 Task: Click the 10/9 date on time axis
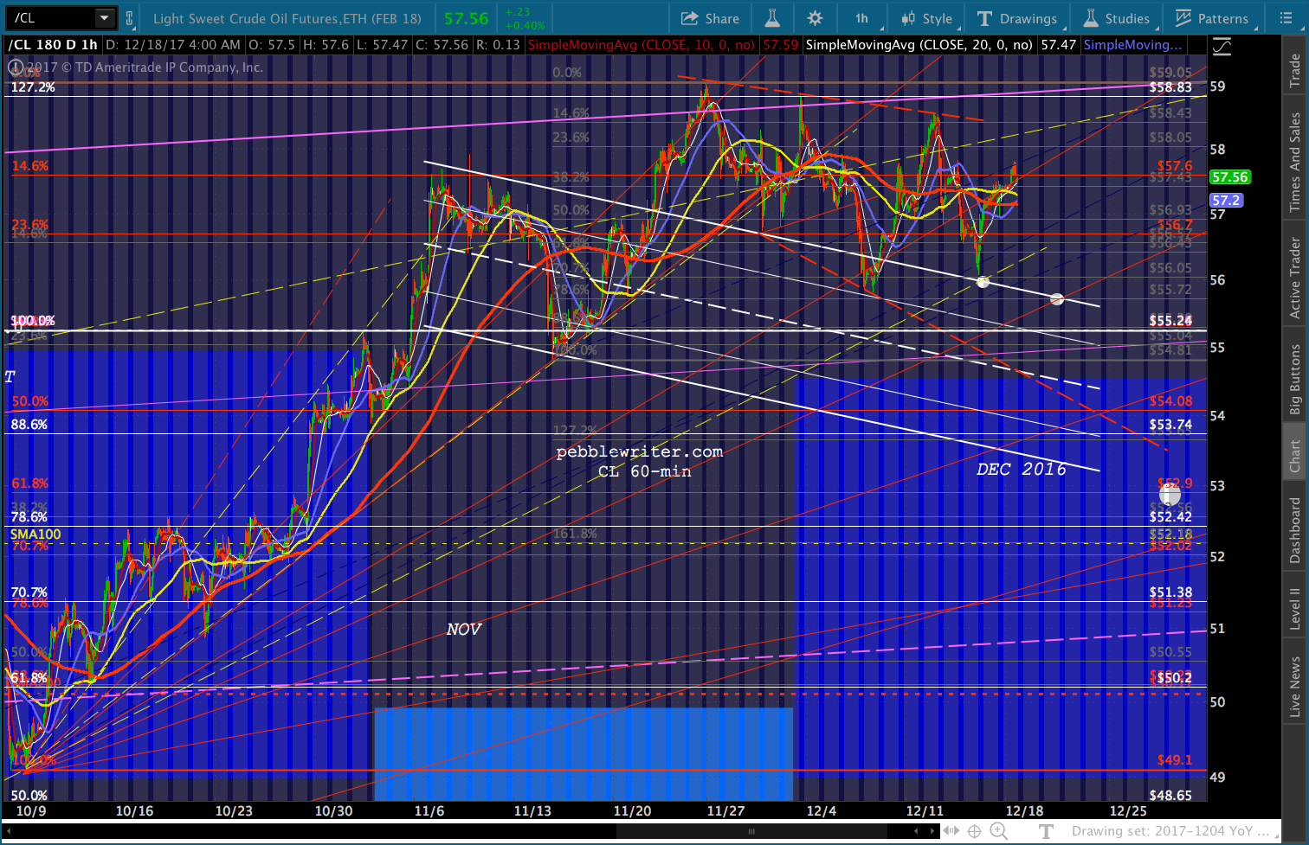[31, 810]
